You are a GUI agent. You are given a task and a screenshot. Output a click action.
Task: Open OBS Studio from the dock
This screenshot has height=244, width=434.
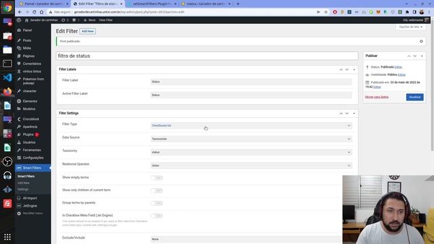point(7,161)
